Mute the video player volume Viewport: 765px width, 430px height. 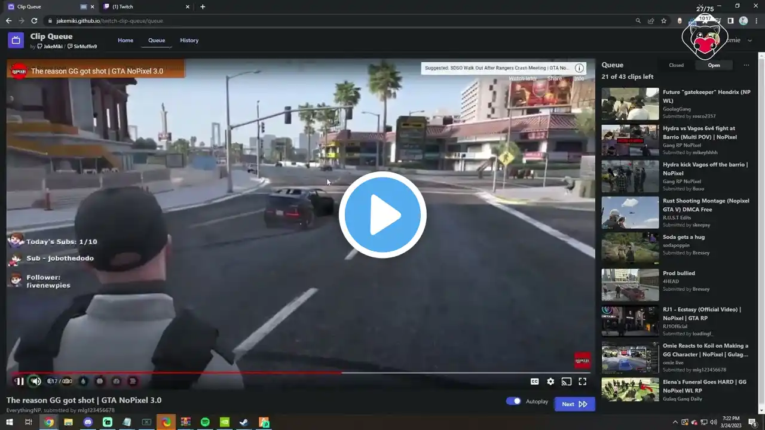(x=36, y=382)
